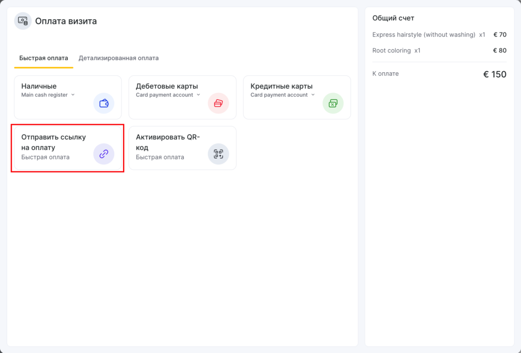Image resolution: width=521 pixels, height=353 pixels.
Task: Click the green credit card icon
Action: point(333,103)
